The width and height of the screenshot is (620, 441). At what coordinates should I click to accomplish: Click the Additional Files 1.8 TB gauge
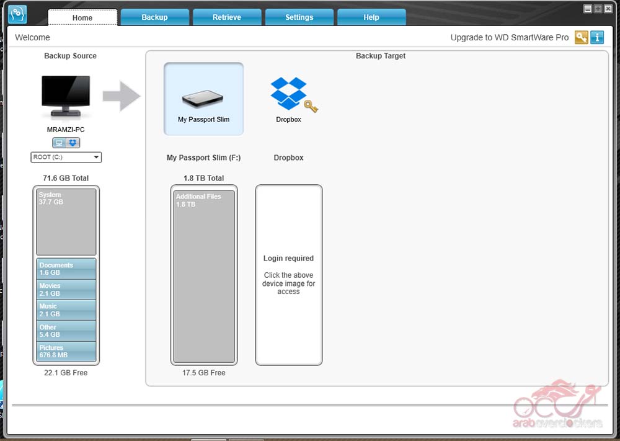coord(203,276)
